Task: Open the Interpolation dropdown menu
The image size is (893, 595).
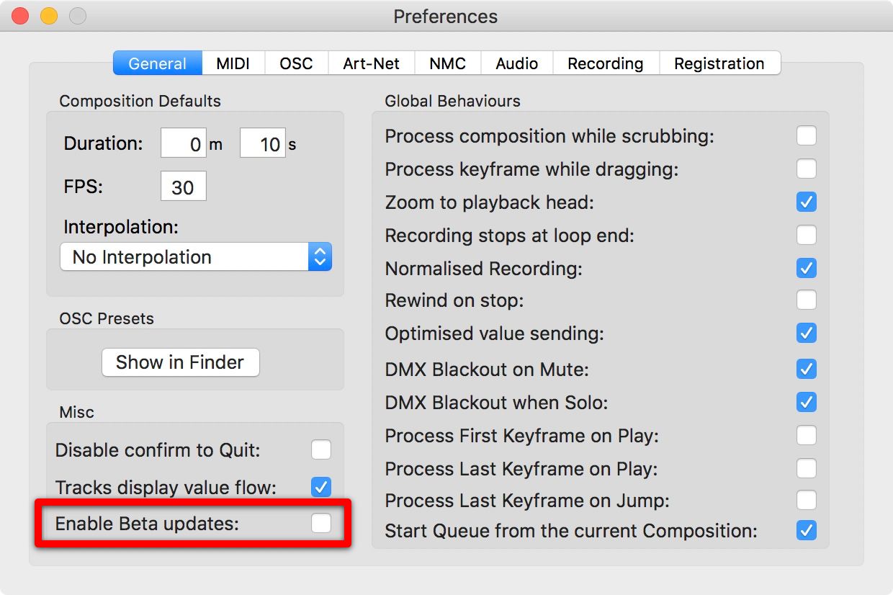Action: coord(195,257)
